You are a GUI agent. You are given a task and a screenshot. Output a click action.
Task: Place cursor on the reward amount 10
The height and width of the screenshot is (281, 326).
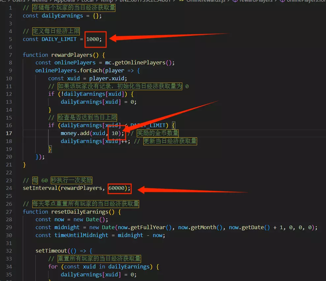tap(115, 133)
